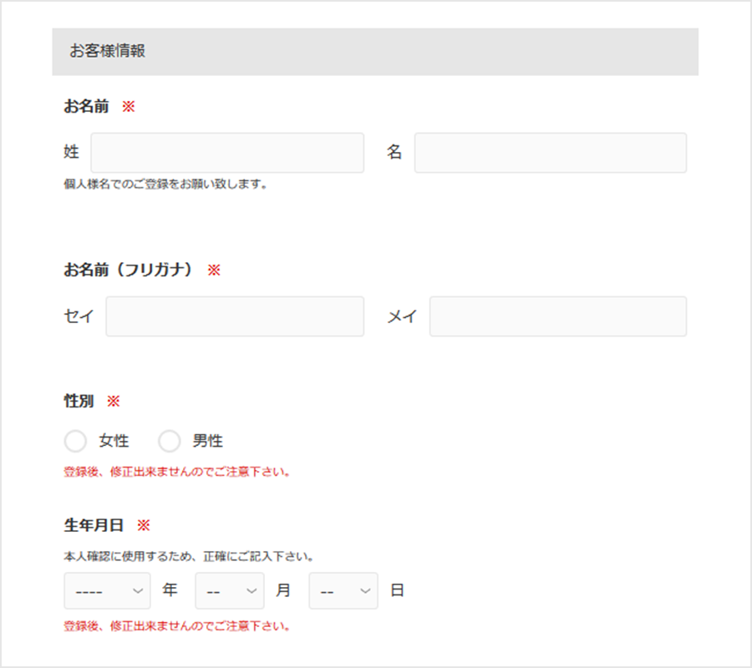Click red required mark beside 生年月日
752x668 pixels.
[144, 526]
